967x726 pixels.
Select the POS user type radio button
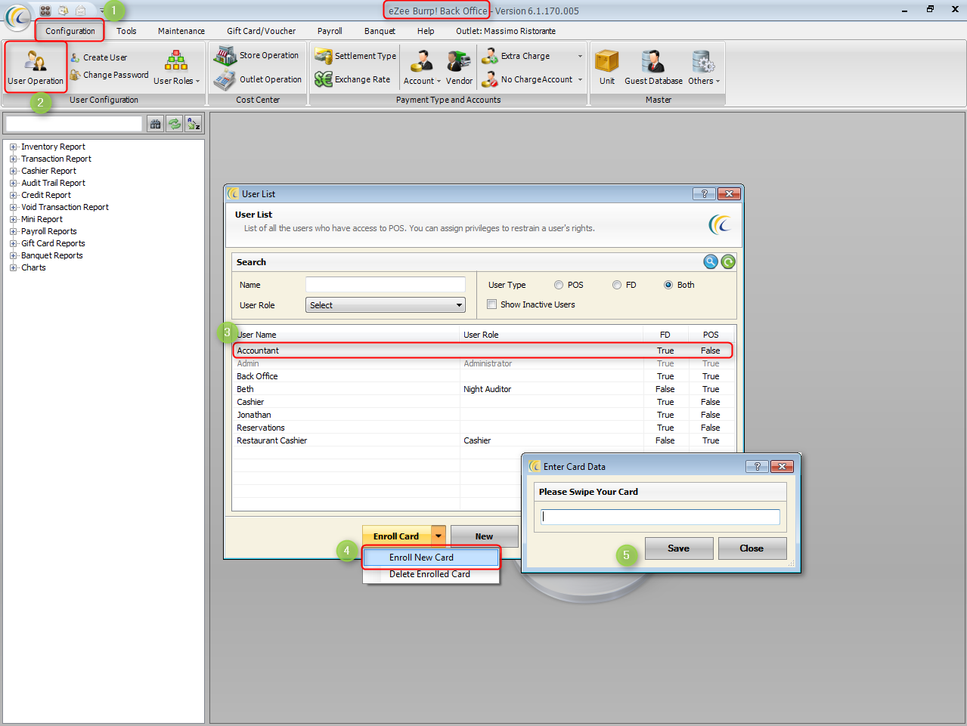559,285
